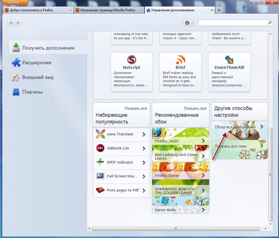Open Обзор всех дополнений chevron arrow
279x238 pixels.
[262, 127]
